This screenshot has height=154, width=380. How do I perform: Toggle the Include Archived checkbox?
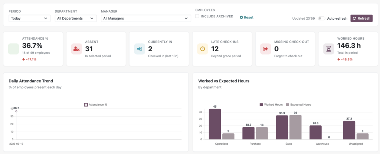(197, 16)
